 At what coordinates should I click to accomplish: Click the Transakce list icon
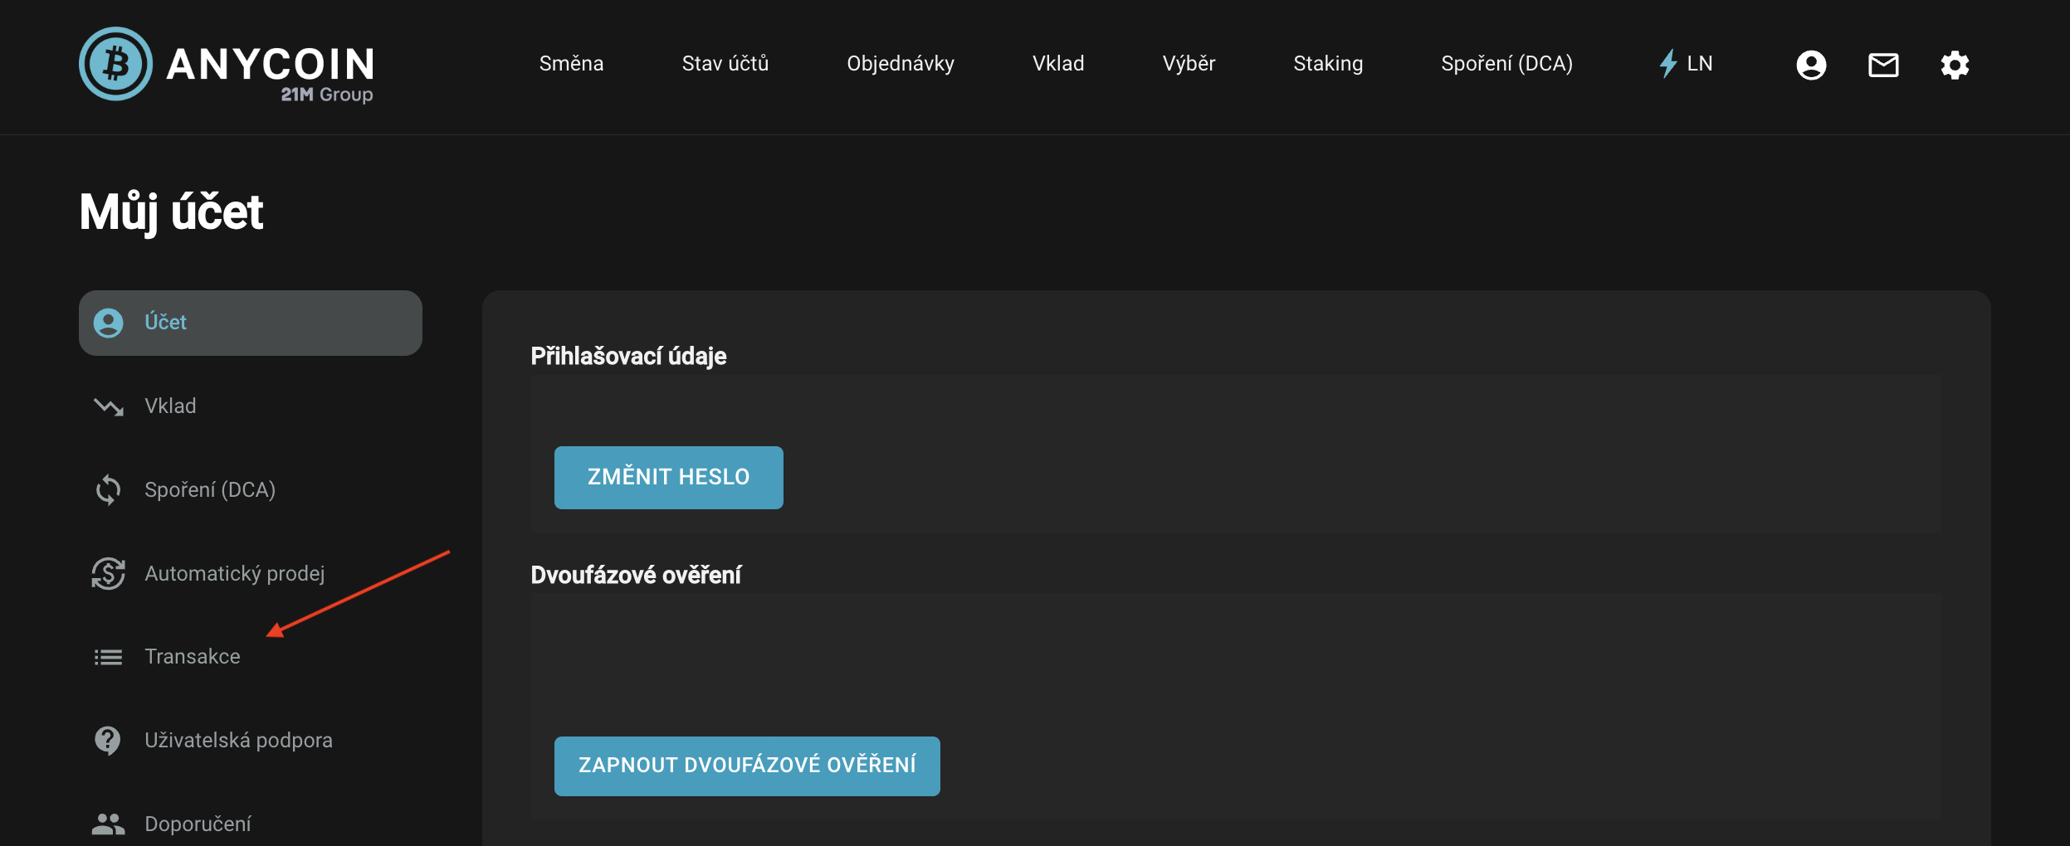pos(108,658)
